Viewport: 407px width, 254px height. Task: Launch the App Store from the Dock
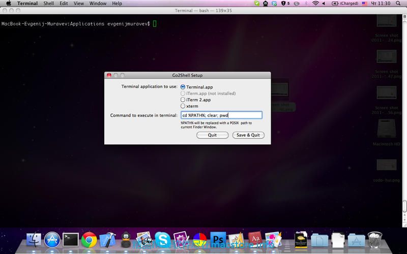pyautogui.click(x=52, y=240)
